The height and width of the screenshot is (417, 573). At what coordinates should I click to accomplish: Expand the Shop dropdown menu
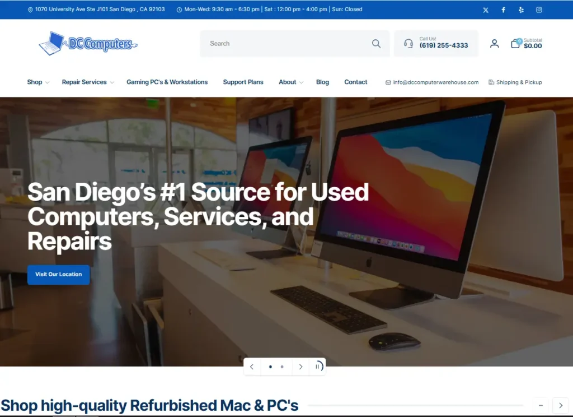coord(36,82)
